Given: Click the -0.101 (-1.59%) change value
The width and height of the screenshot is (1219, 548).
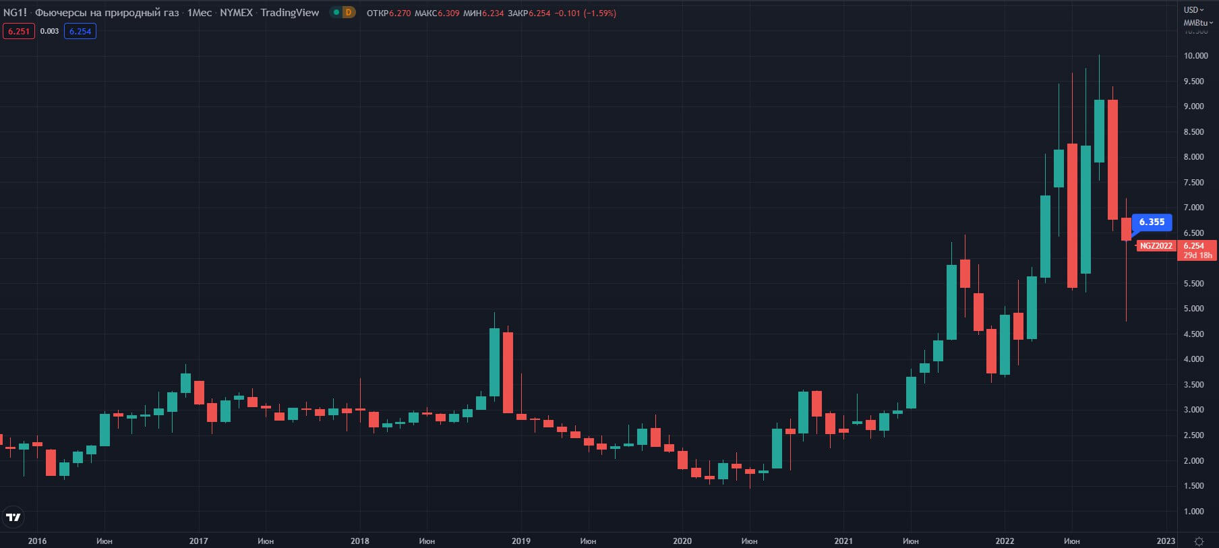Looking at the screenshot, I should (585, 13).
